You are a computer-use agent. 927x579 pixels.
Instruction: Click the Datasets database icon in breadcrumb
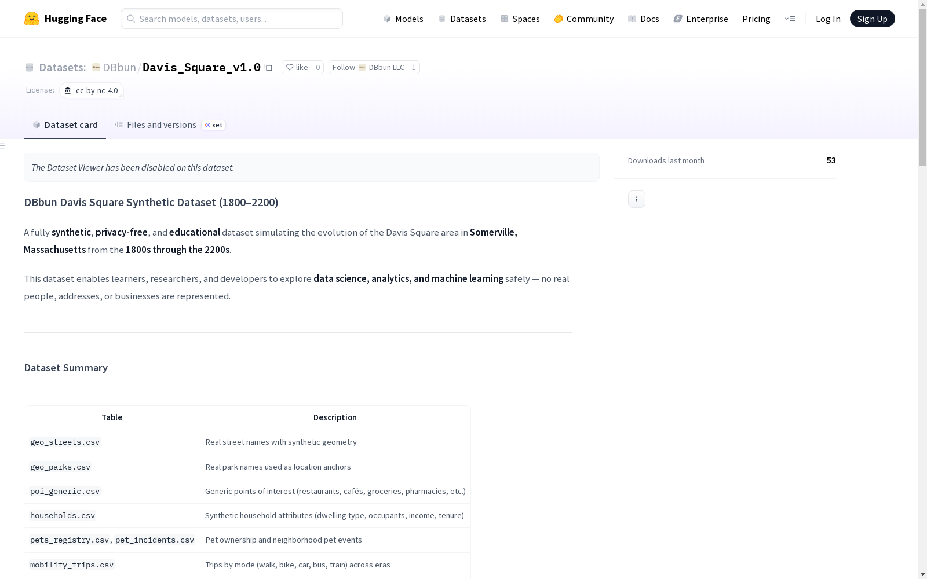(x=30, y=67)
